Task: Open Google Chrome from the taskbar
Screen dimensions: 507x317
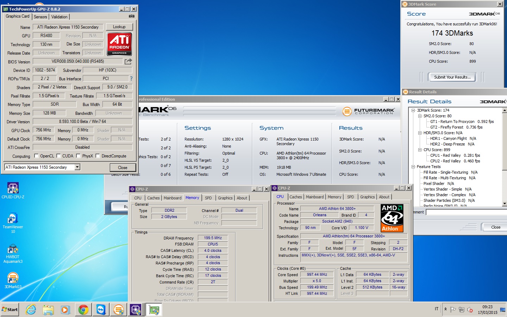Action: tap(83, 310)
